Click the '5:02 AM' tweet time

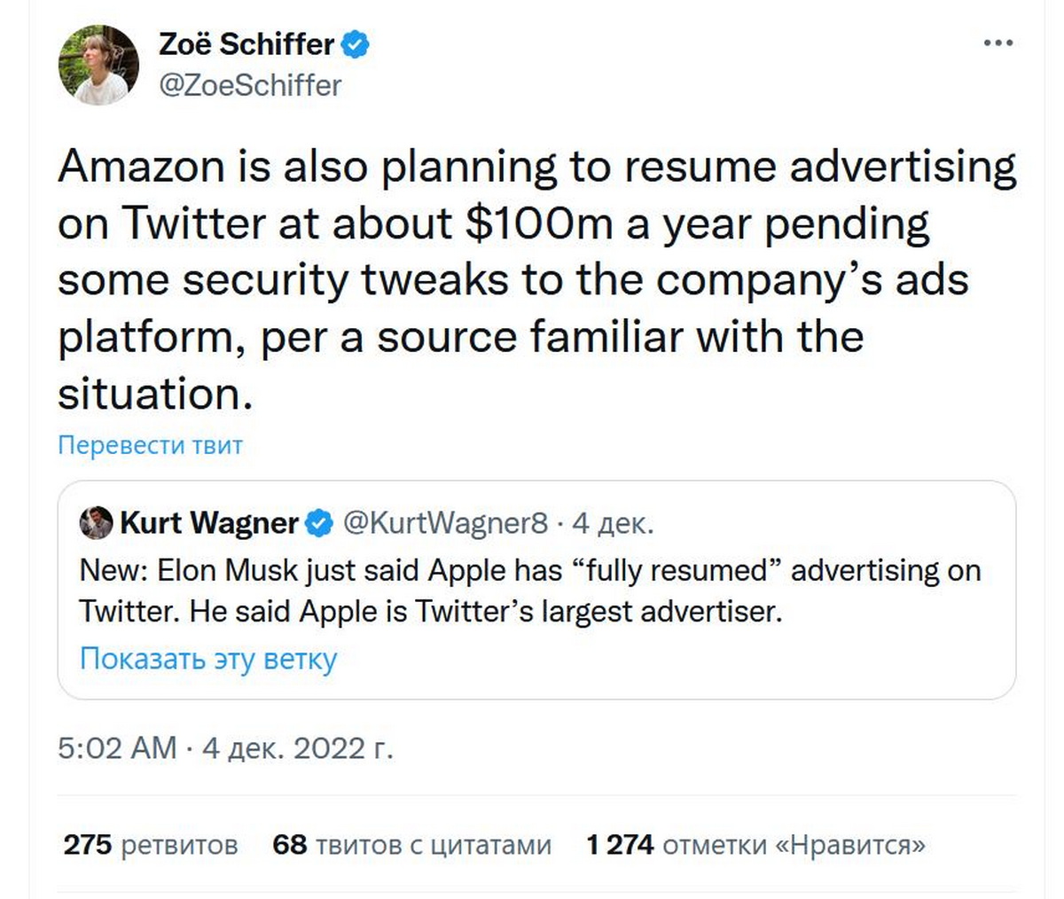coord(117,747)
